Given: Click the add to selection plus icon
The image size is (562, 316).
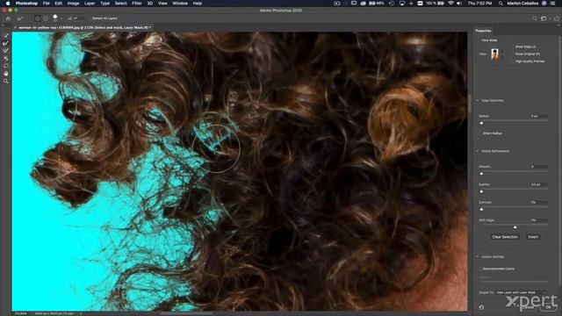Looking at the screenshot, I should (37, 18).
